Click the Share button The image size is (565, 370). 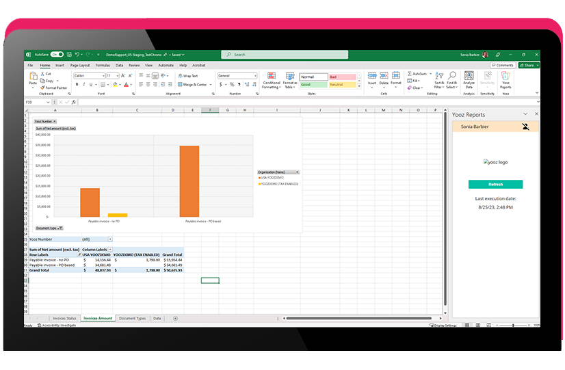click(529, 65)
